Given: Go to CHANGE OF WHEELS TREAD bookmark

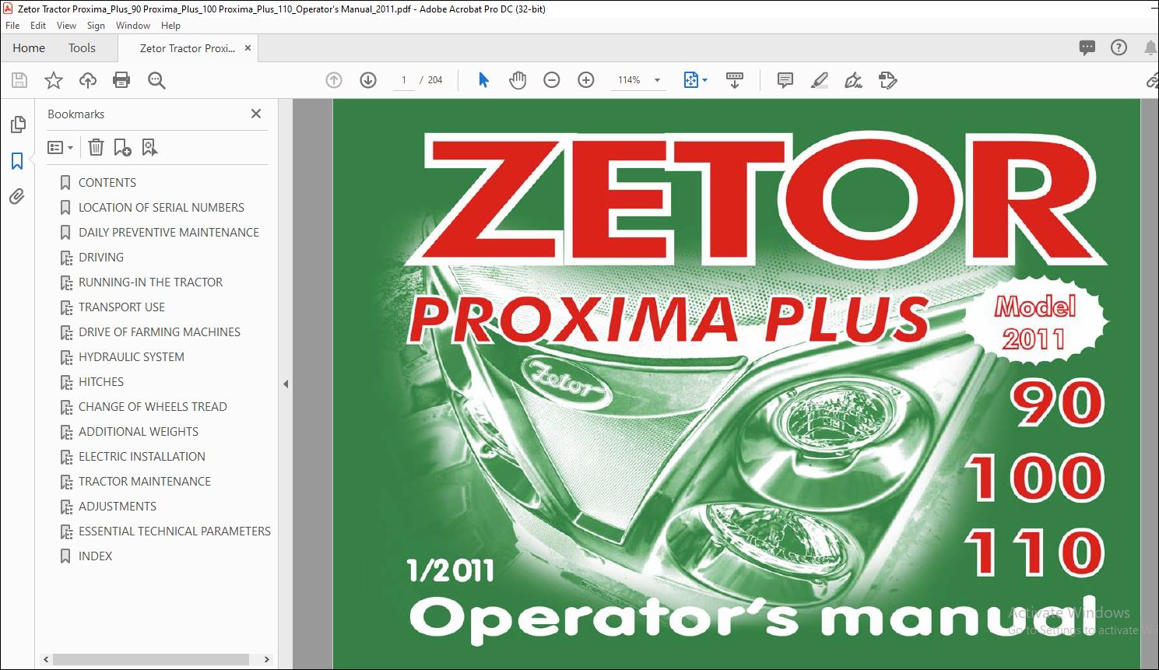Looking at the screenshot, I should tap(153, 407).
